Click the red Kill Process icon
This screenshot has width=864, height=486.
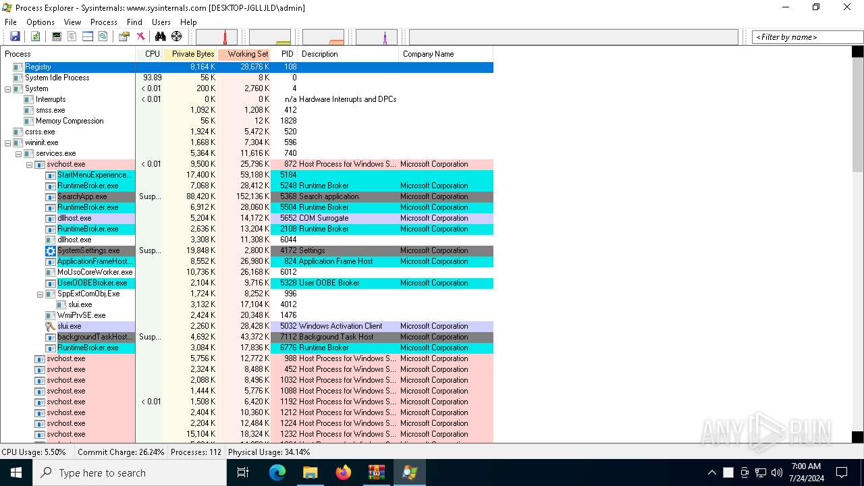(140, 36)
